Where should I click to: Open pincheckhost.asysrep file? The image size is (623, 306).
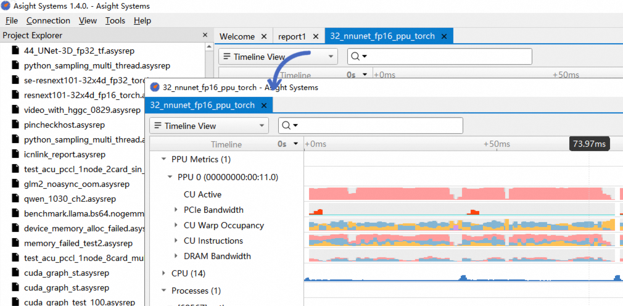point(64,125)
